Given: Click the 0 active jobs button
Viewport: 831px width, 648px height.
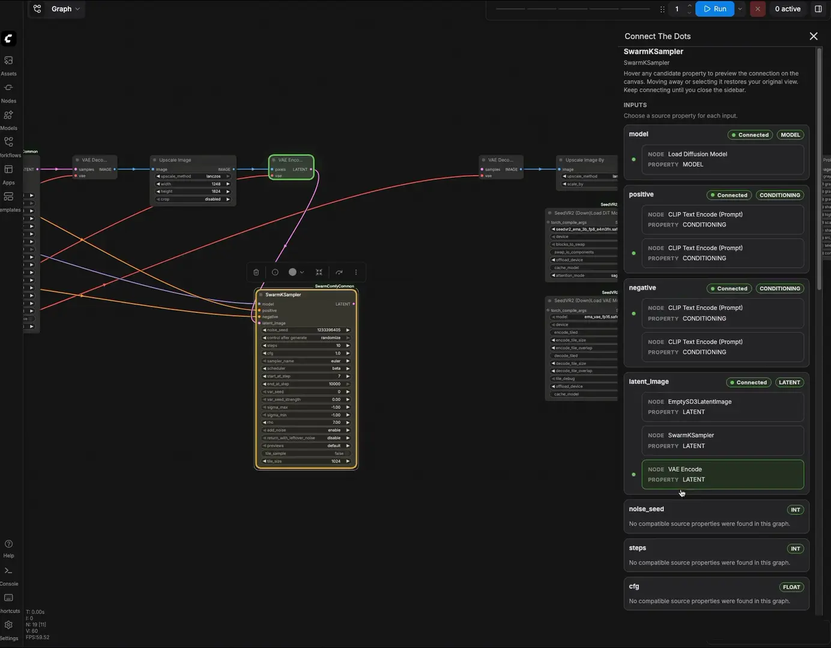Looking at the screenshot, I should [x=787, y=9].
